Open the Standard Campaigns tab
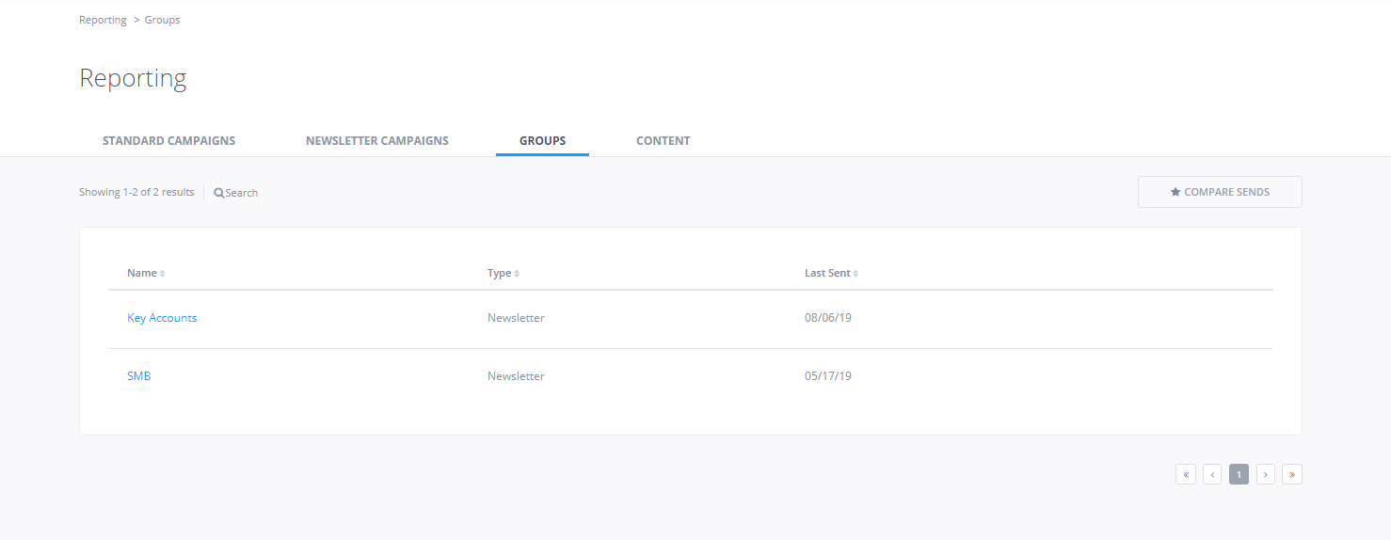The image size is (1391, 540). point(168,141)
